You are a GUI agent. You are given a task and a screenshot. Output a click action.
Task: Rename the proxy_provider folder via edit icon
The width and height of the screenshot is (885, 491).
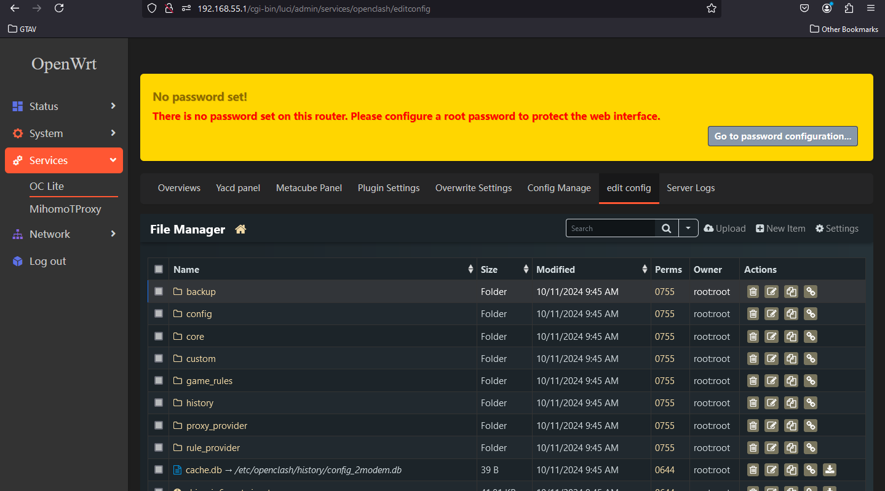772,426
